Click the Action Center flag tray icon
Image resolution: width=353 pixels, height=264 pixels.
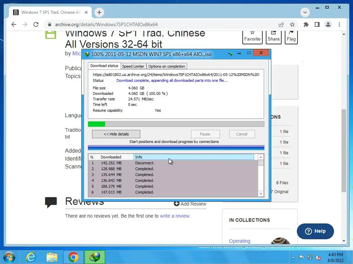click(301, 257)
